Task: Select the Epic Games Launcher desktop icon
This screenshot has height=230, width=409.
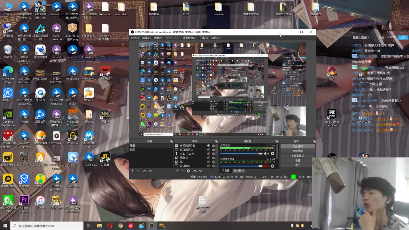Action: pos(332,118)
